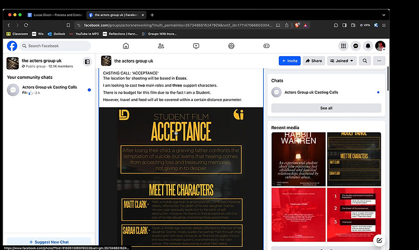Click the 'Your community chats' heading
Image resolution: width=419 pixels, height=250 pixels.
pyautogui.click(x=30, y=77)
